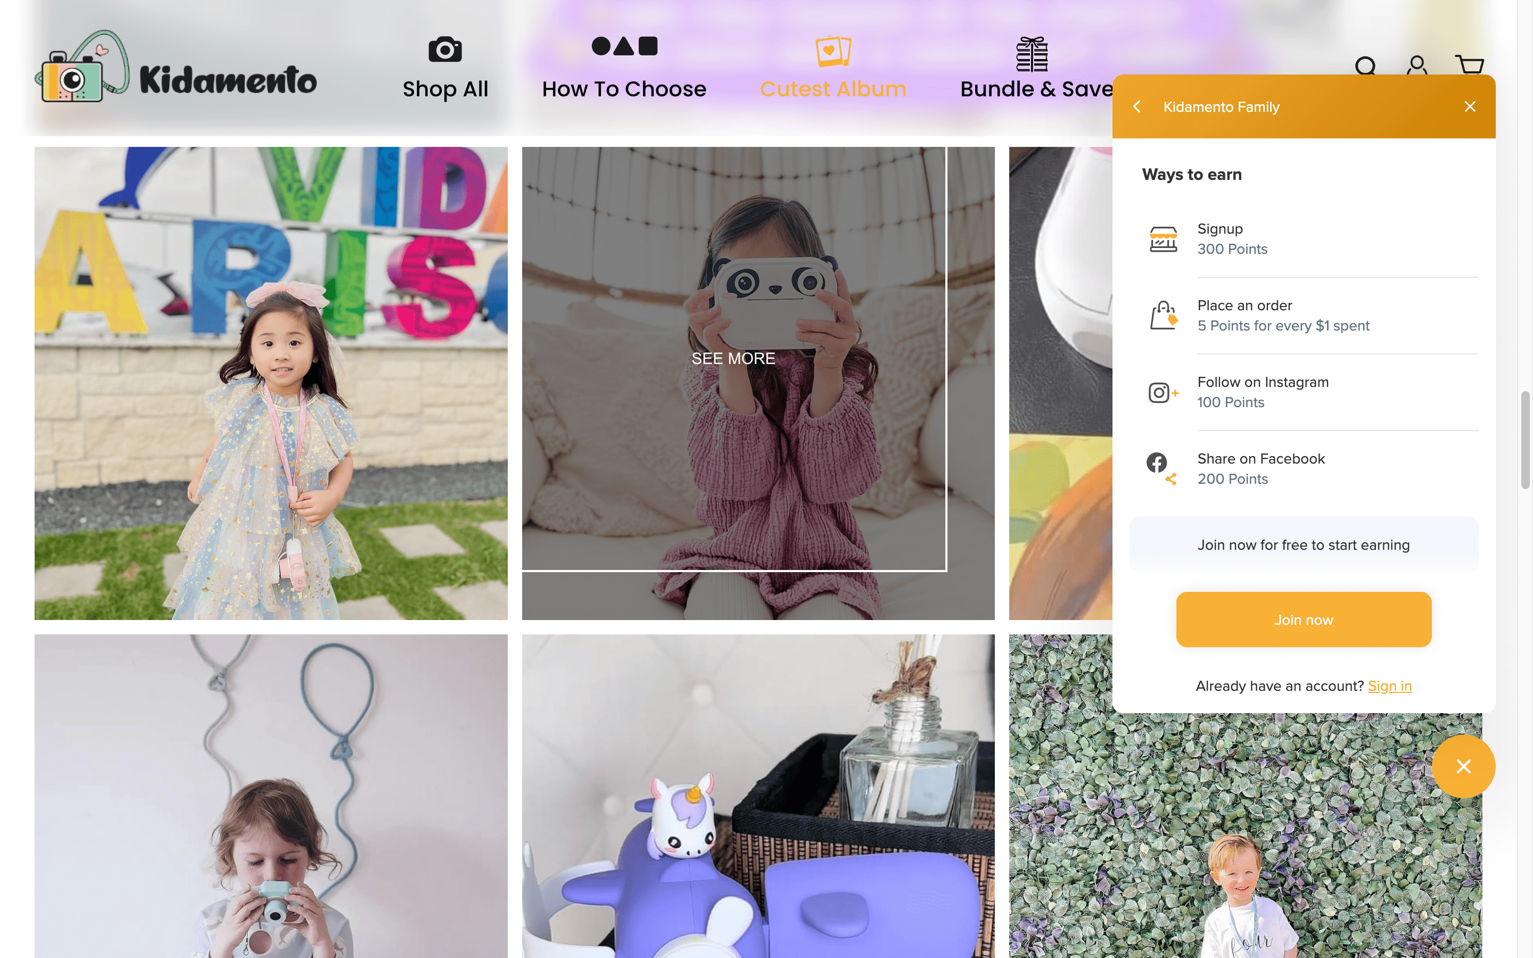
Task: Click the back arrow in rewards panel
Action: click(1137, 106)
